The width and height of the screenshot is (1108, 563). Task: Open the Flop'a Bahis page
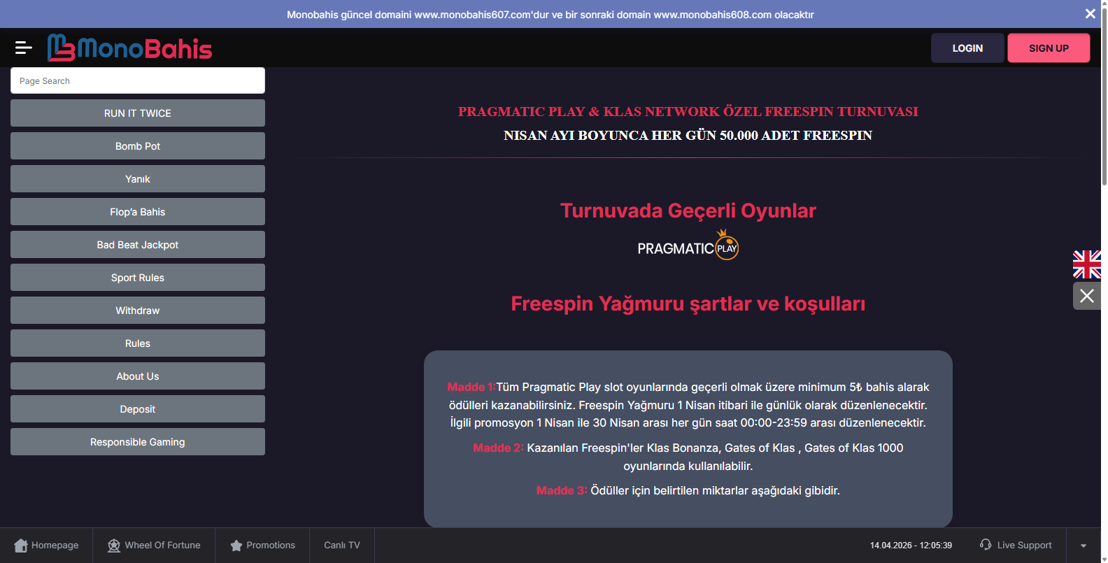point(138,212)
